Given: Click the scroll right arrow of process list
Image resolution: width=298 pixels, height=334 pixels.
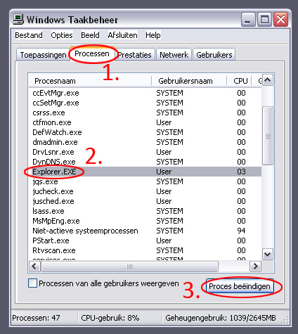Looking at the screenshot, I should 255,266.
